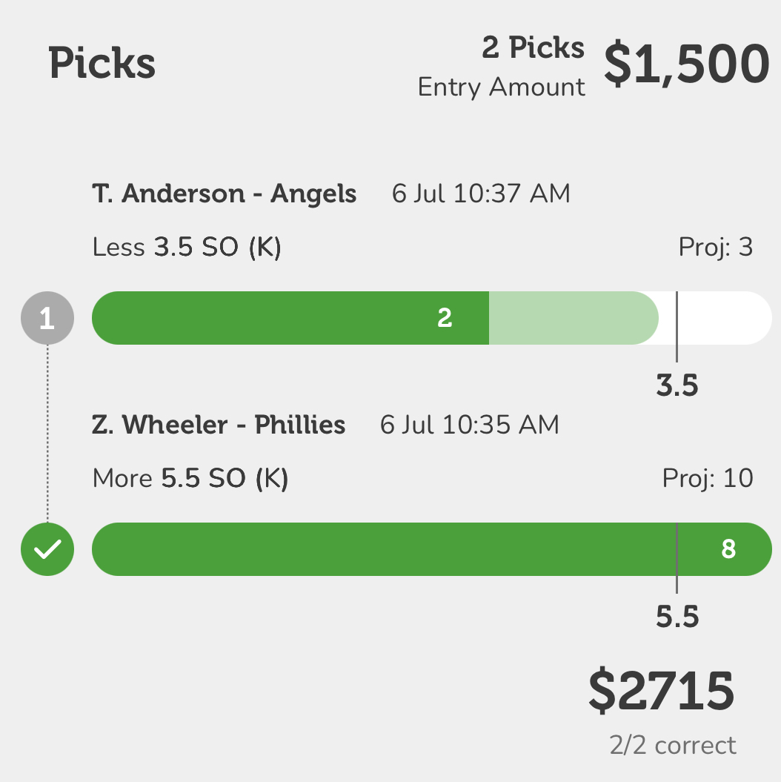Click the Picks heading

(102, 63)
